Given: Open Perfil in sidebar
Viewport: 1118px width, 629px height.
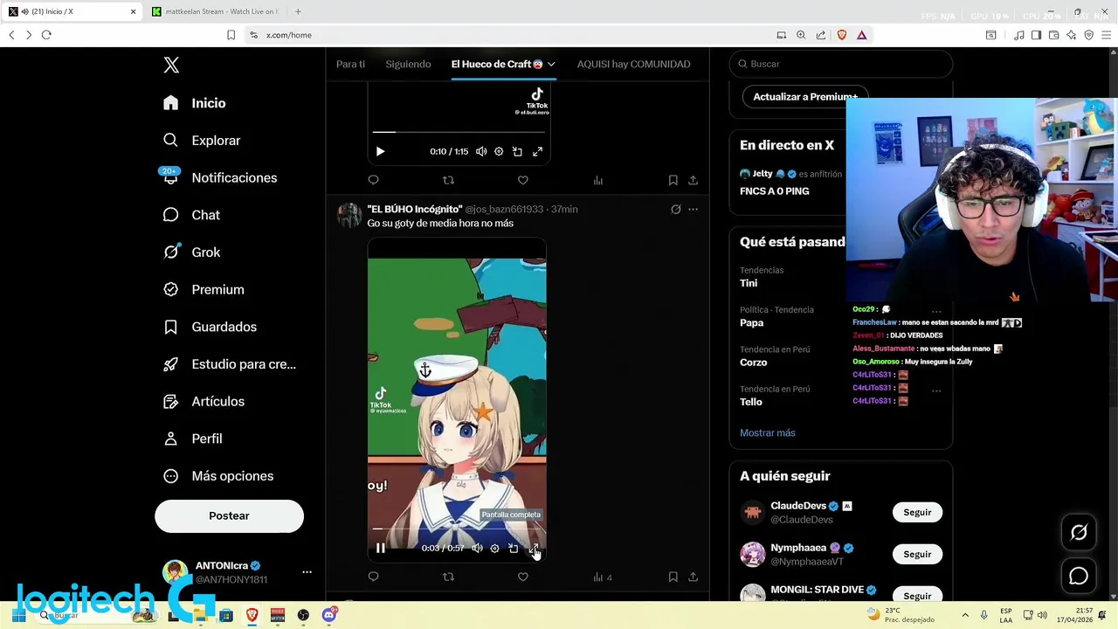Looking at the screenshot, I should (x=193, y=439).
